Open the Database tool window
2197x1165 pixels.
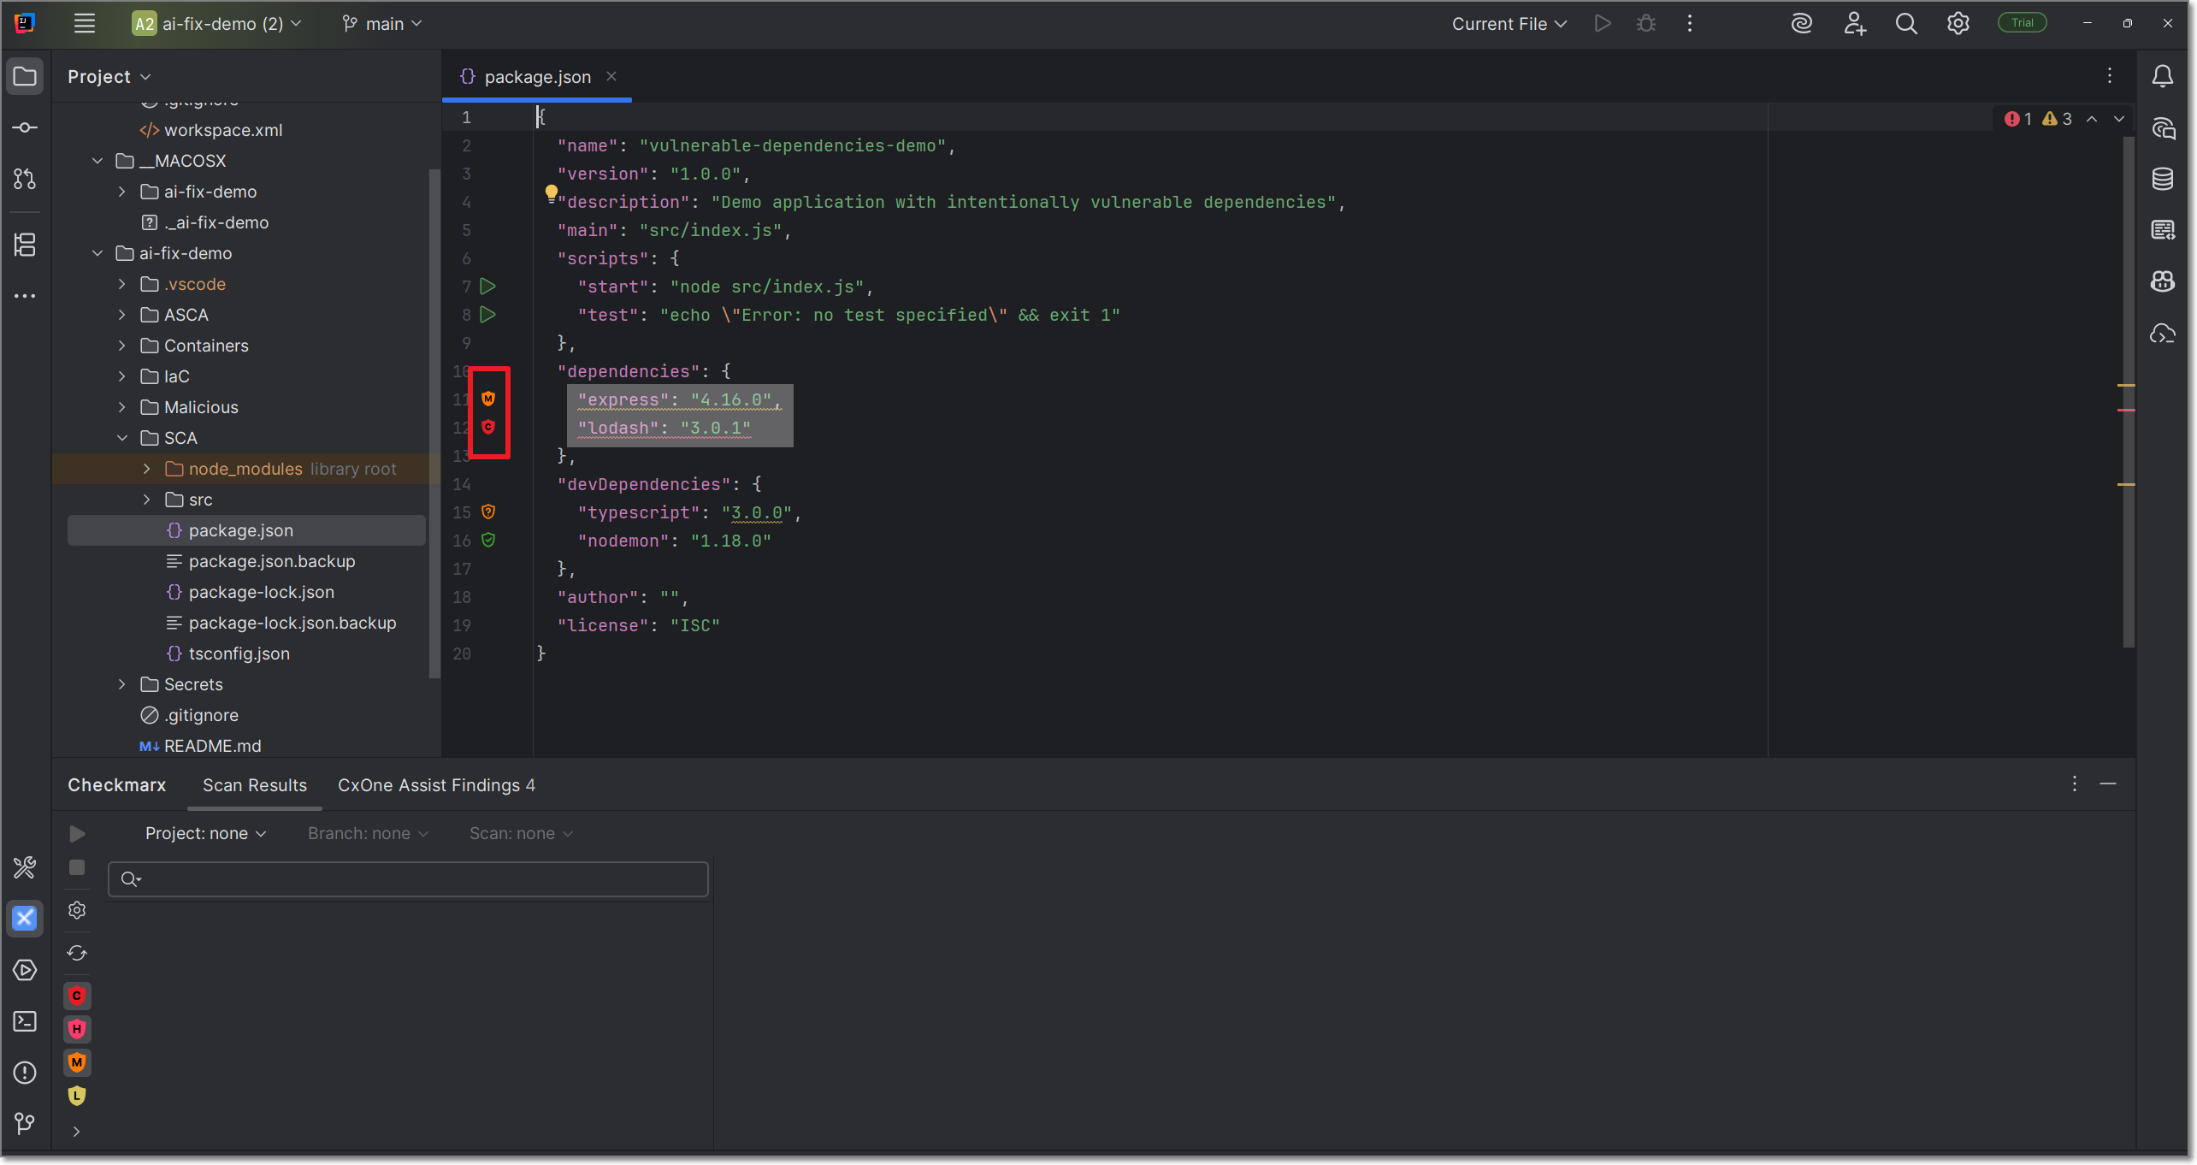pos(2162,179)
